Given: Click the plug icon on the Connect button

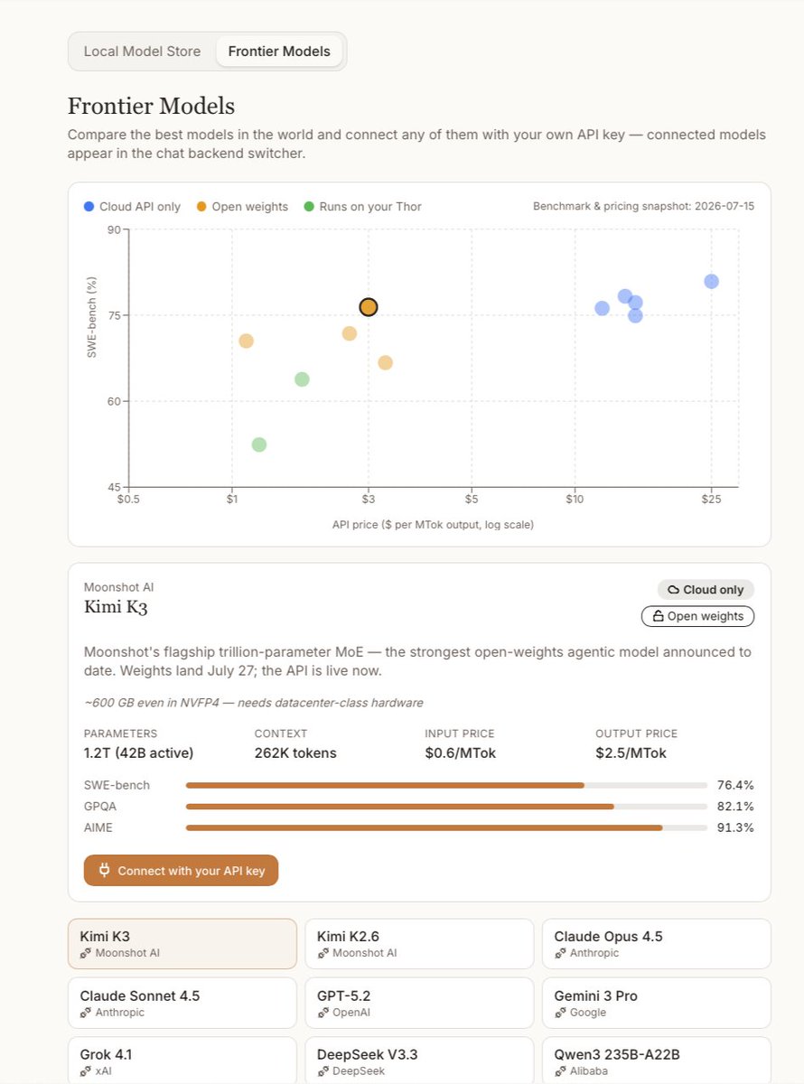Looking at the screenshot, I should 104,871.
